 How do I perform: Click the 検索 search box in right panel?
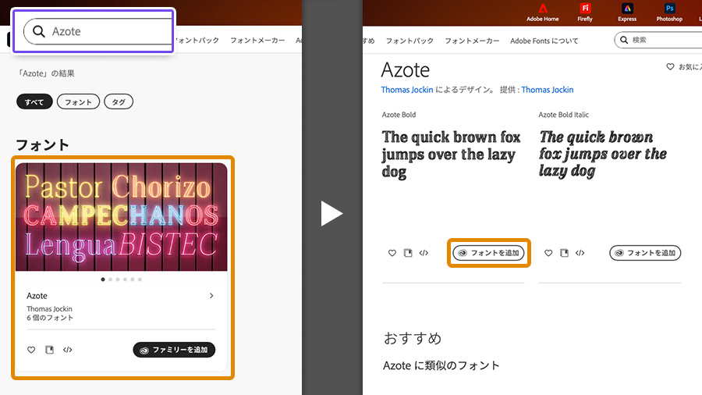click(x=658, y=40)
